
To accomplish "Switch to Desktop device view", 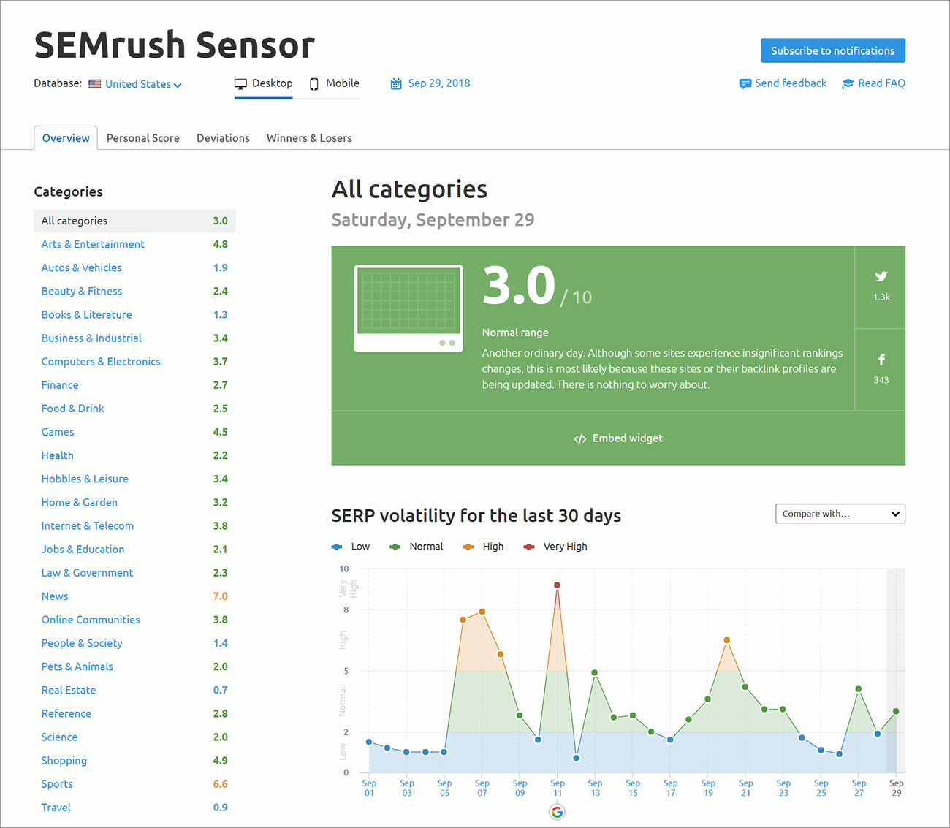I will (x=264, y=83).
